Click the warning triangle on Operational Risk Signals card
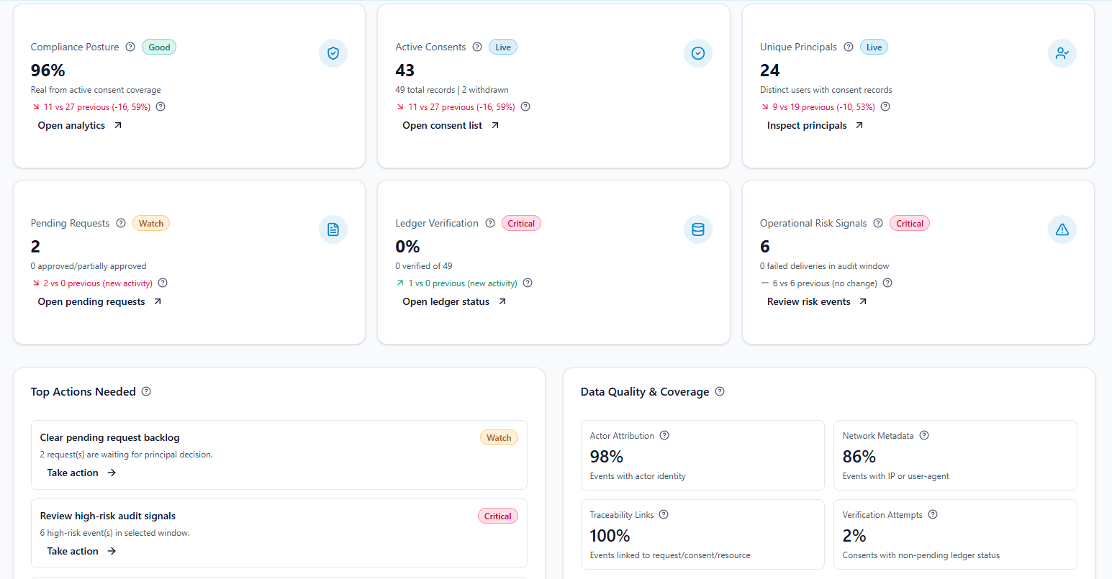 click(x=1062, y=229)
